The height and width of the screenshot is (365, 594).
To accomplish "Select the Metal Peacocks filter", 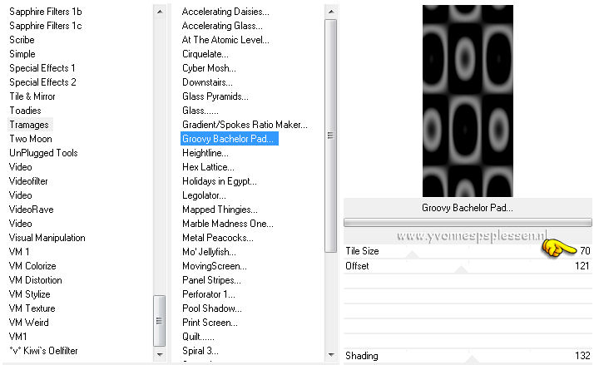I will coord(218,238).
